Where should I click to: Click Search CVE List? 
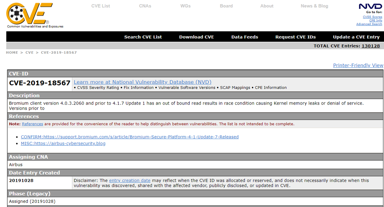pyautogui.click(x=143, y=37)
